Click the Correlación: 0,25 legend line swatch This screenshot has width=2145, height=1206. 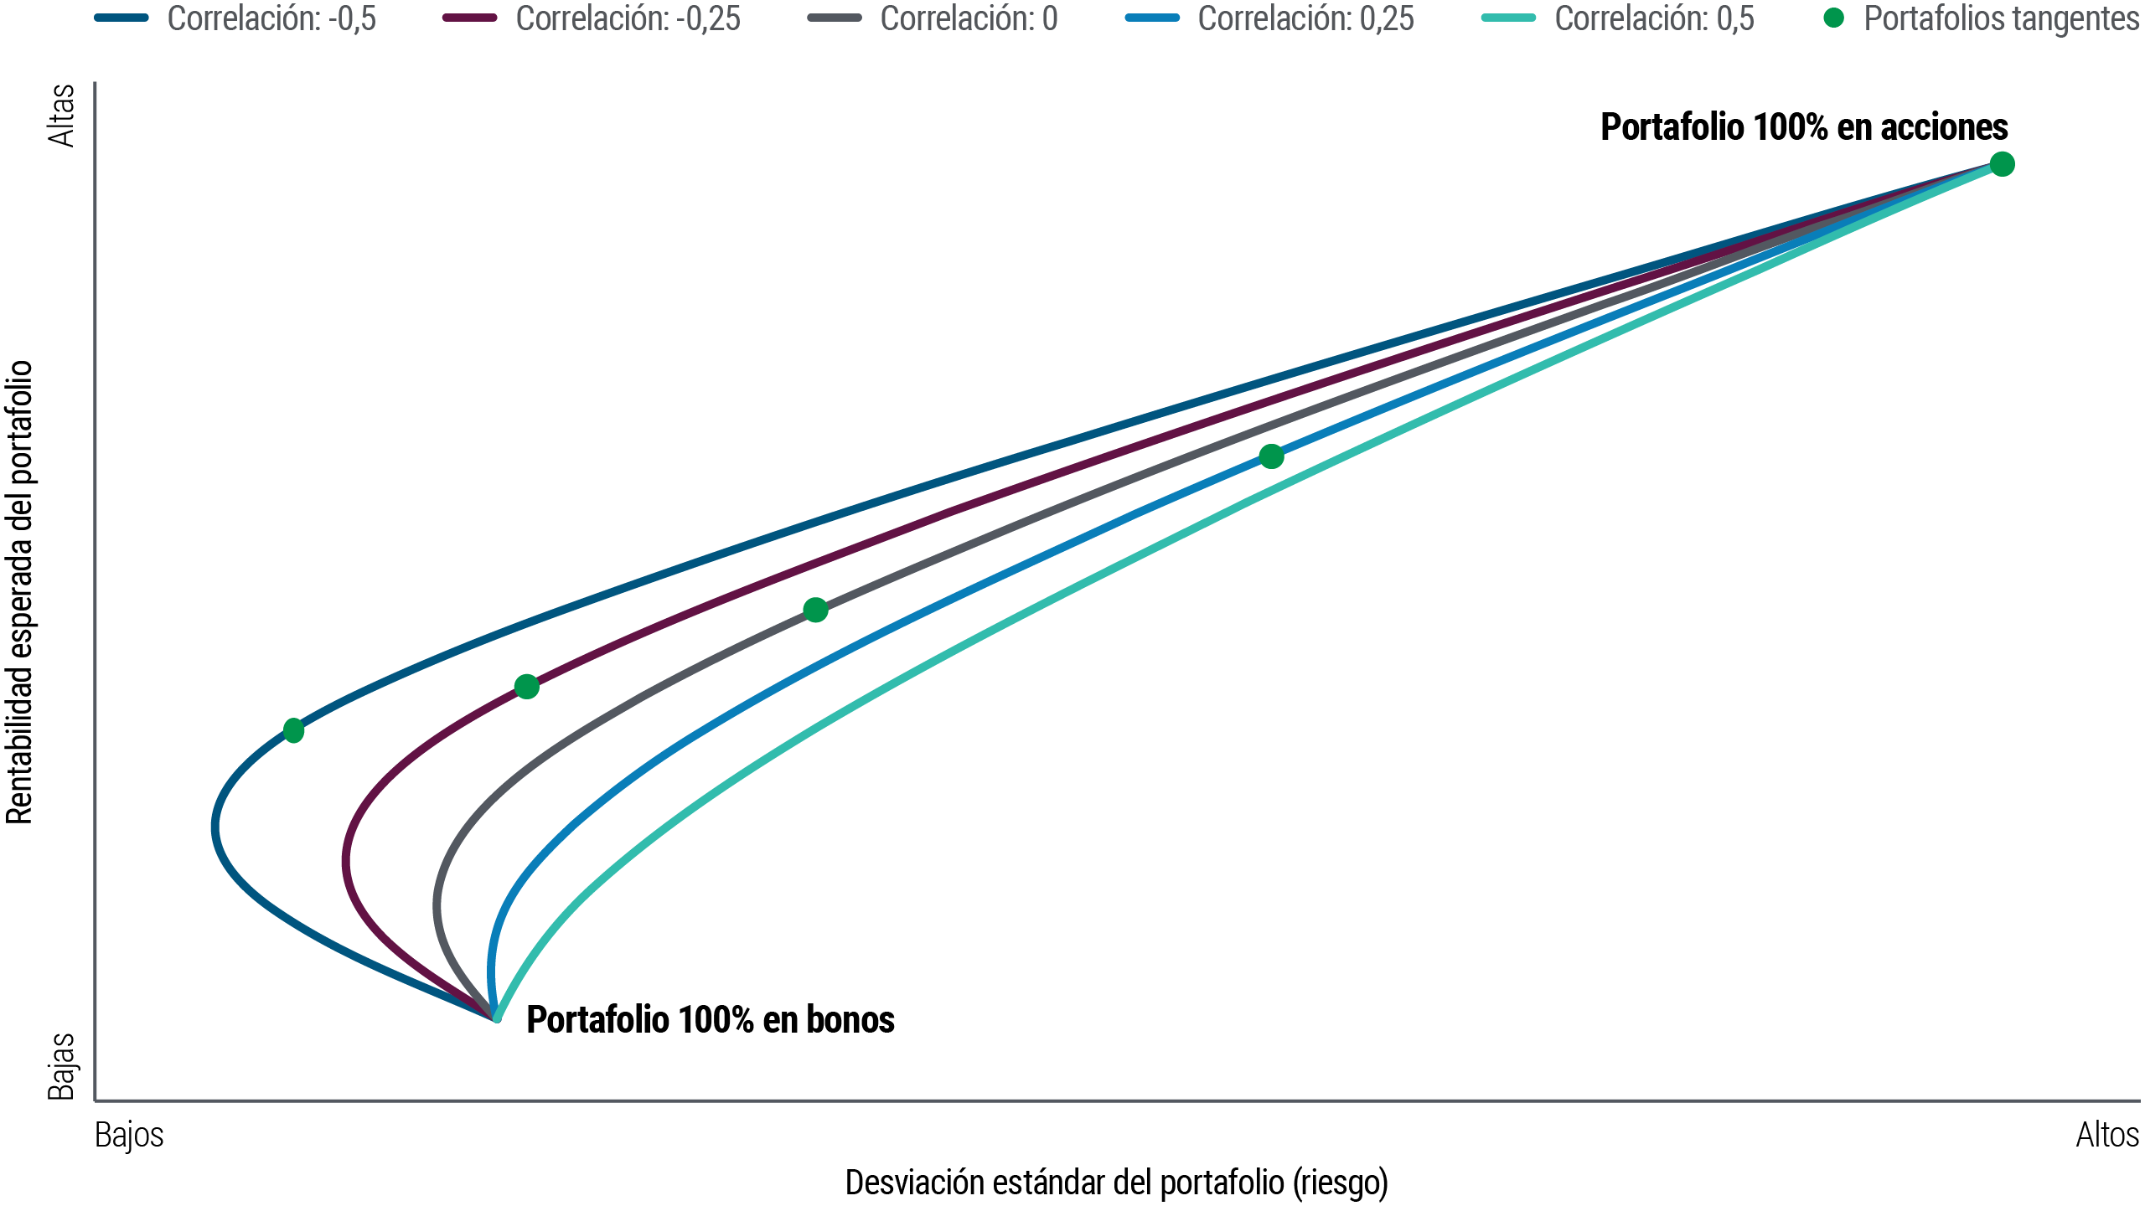tap(1153, 18)
